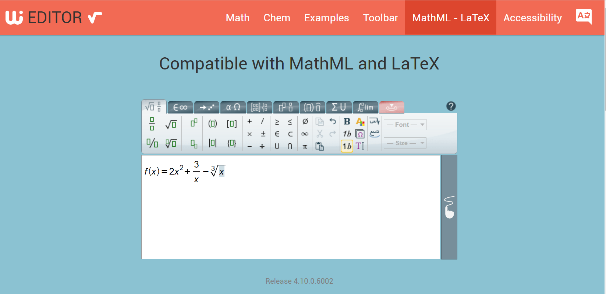Click the redo arrow

tap(333, 134)
